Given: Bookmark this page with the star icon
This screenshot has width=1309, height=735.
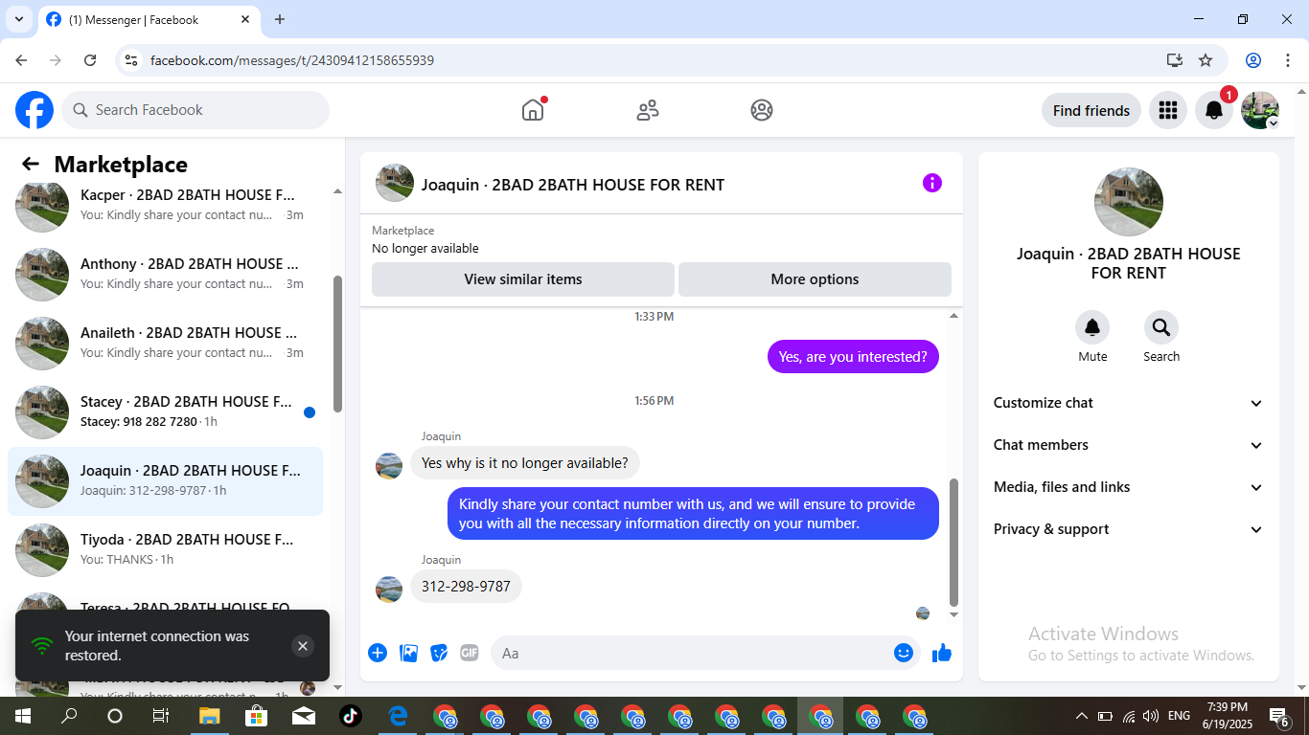Looking at the screenshot, I should pyautogui.click(x=1206, y=60).
